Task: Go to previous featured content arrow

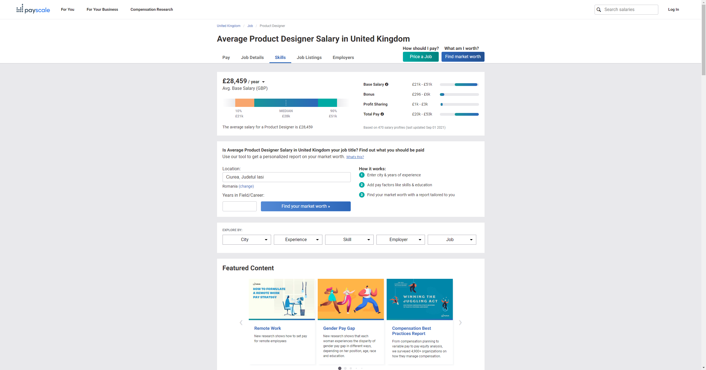Action: tap(241, 323)
